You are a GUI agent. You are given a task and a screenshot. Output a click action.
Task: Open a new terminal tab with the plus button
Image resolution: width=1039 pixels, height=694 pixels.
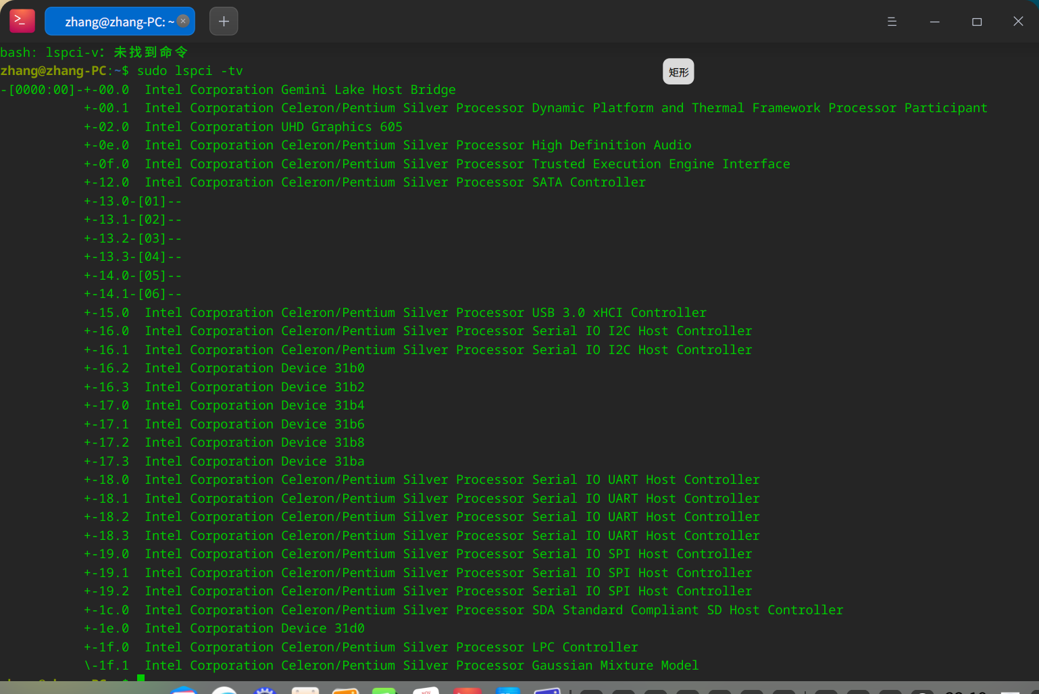[x=224, y=21]
